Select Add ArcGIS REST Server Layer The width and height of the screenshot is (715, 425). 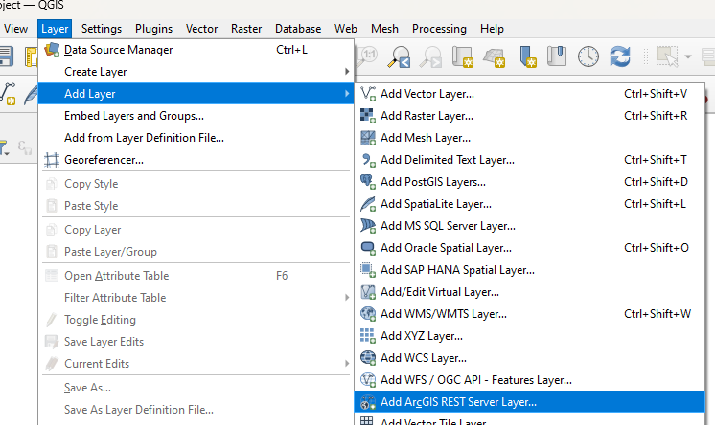(x=458, y=402)
